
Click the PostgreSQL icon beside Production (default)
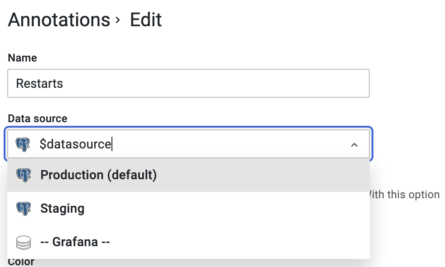(24, 175)
